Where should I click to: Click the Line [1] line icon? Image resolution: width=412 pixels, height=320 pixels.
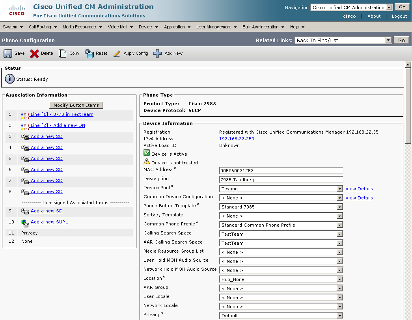[x=25, y=115]
